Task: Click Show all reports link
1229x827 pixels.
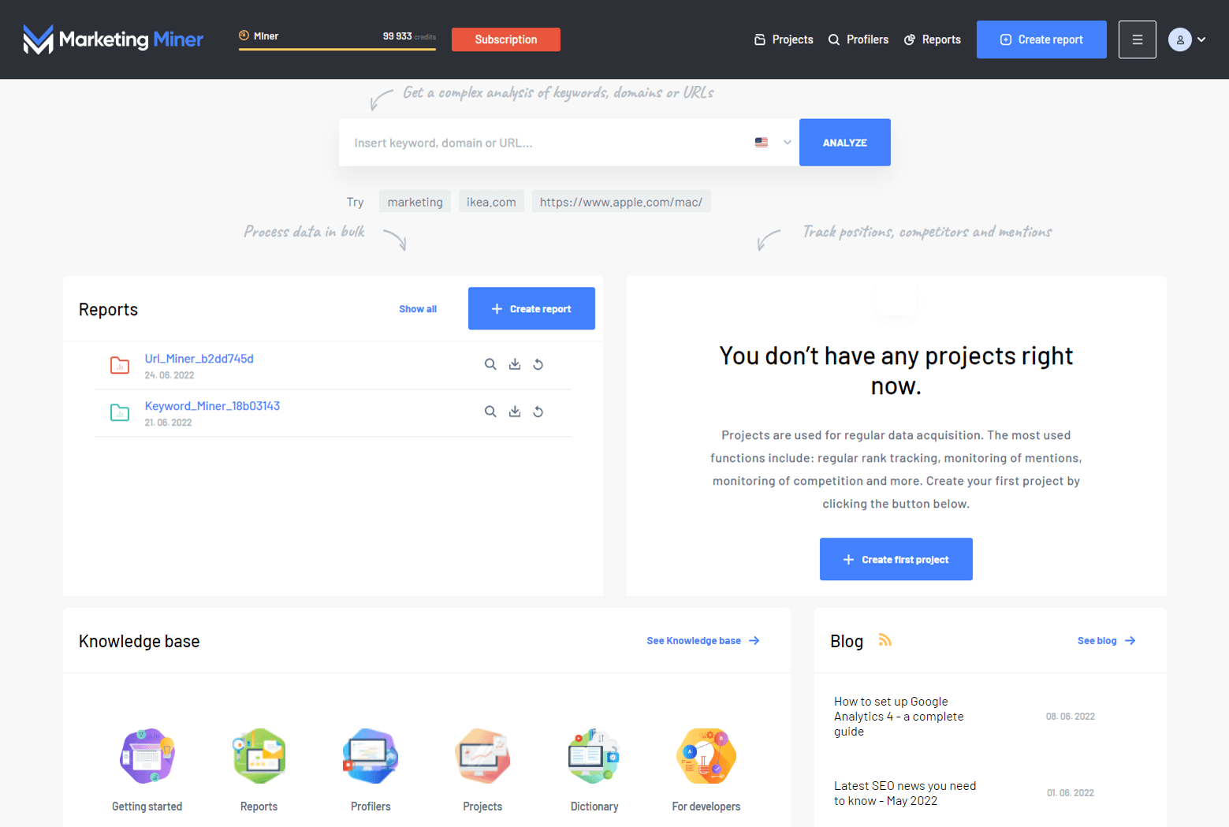Action: point(418,309)
